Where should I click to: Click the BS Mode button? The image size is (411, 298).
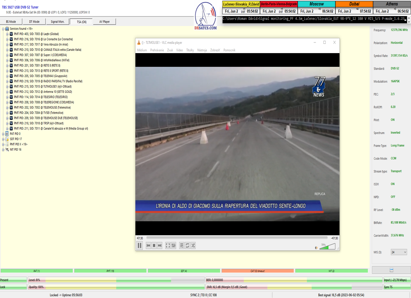point(11,22)
